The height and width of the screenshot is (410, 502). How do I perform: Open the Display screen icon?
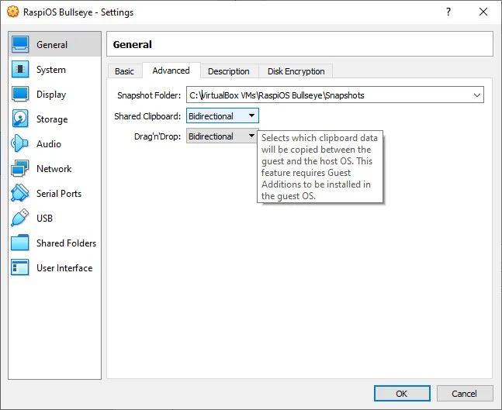pyautogui.click(x=20, y=94)
